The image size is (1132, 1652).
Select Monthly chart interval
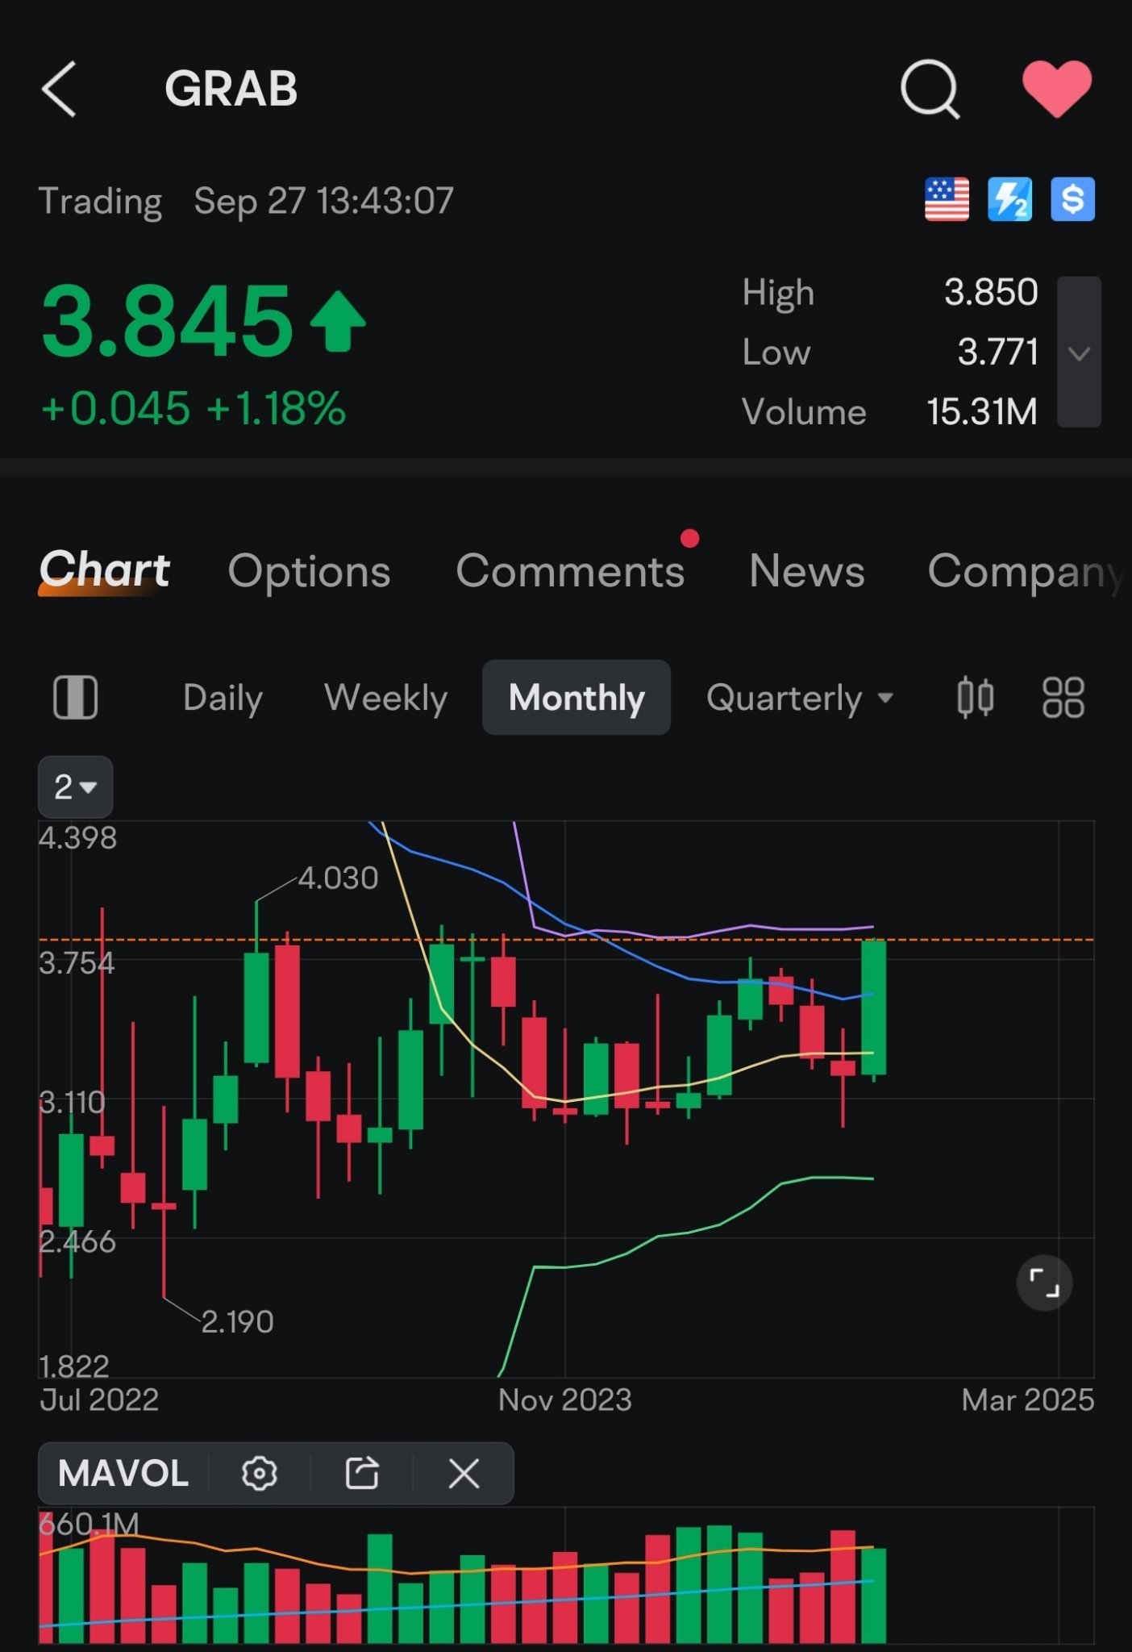click(x=576, y=698)
